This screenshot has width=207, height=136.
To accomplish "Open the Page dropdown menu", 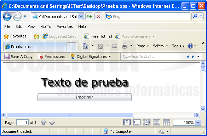I will pyautogui.click(x=143, y=46).
